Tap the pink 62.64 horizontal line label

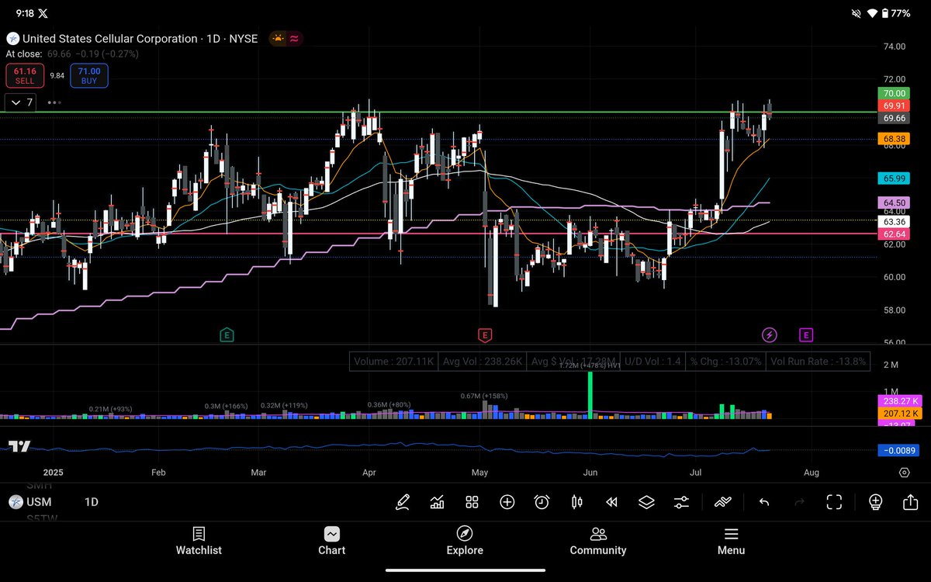click(894, 234)
